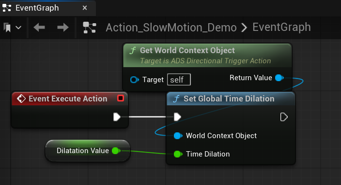
Task: Open the bookmarks icon in toolbar
Action: (x=7, y=28)
